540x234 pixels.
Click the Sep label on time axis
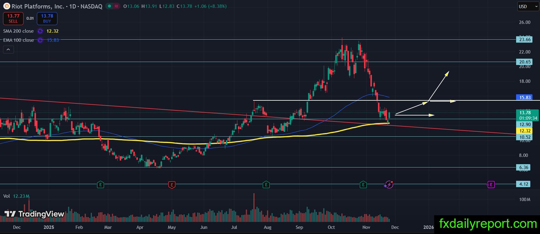pyautogui.click(x=299, y=227)
